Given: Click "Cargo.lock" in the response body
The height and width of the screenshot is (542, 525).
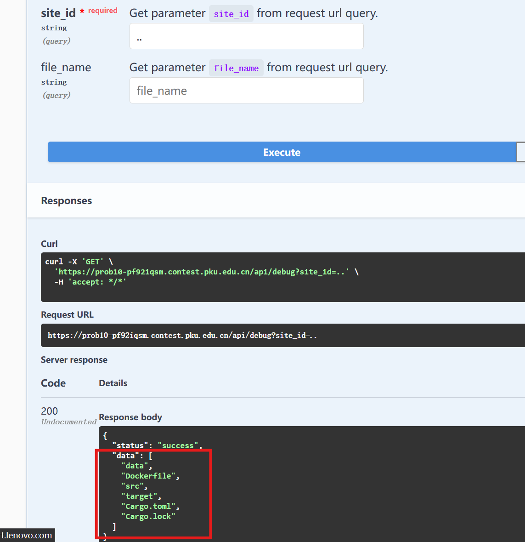Looking at the screenshot, I should (x=148, y=516).
